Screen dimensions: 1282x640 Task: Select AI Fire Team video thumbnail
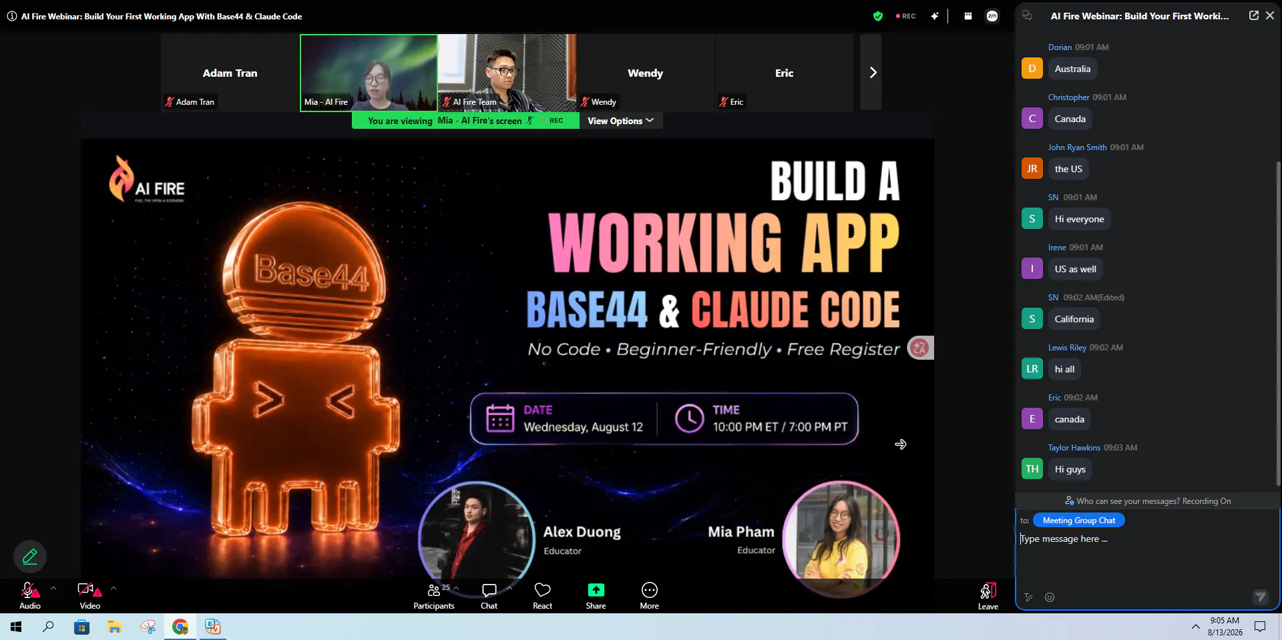pyautogui.click(x=507, y=73)
